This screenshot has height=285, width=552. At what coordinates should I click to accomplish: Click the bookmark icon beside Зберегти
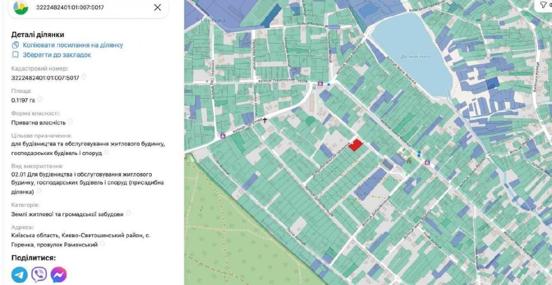coord(15,55)
